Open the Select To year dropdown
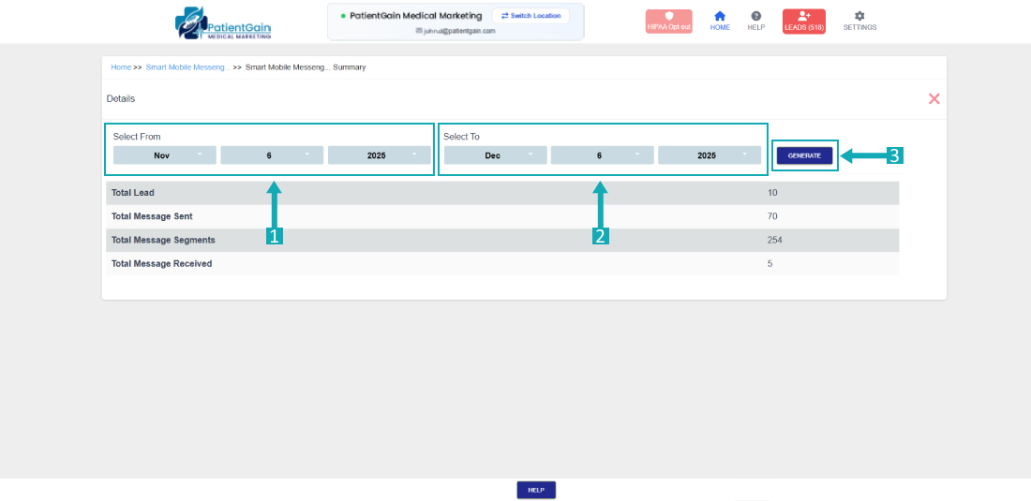The image size is (1031, 501). coord(709,155)
